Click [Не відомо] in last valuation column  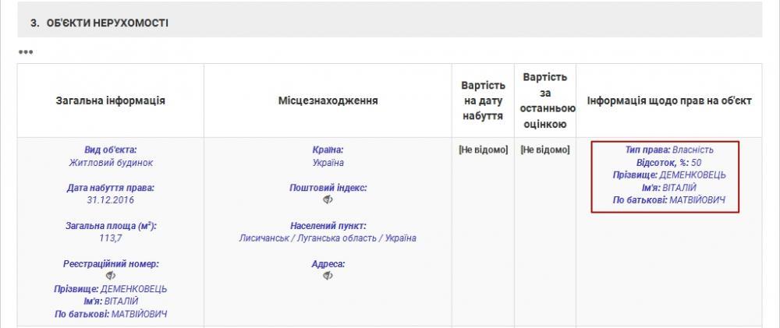pos(544,150)
